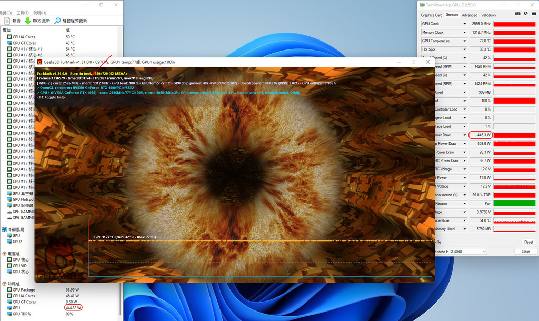The width and height of the screenshot is (539, 321).
Task: Open the GPU-Z hamburger menu icon
Action: click(534, 13)
